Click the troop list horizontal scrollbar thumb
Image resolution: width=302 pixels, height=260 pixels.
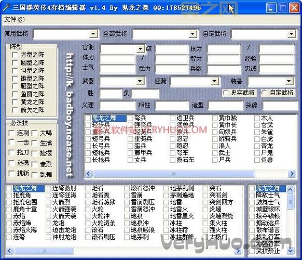(x=174, y=174)
